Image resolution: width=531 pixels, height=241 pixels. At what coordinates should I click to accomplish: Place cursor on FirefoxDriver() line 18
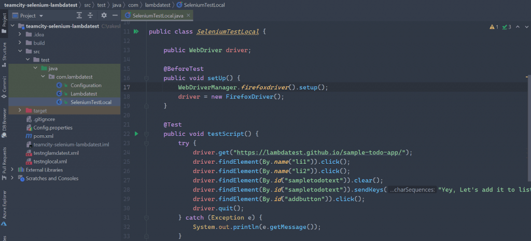[255, 96]
